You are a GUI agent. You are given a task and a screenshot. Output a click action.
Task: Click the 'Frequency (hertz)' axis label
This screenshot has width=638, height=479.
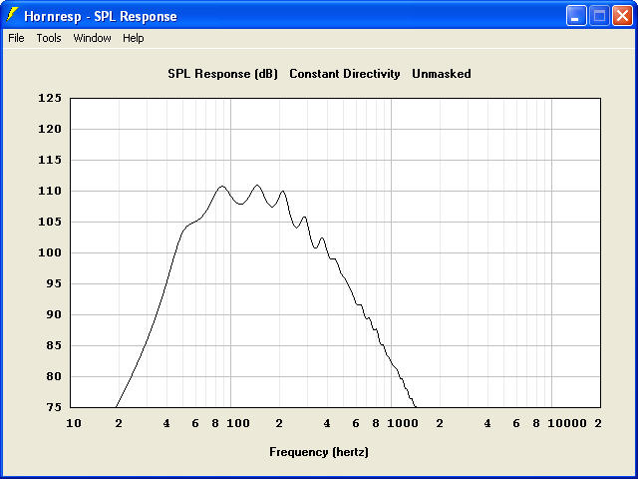(x=319, y=452)
